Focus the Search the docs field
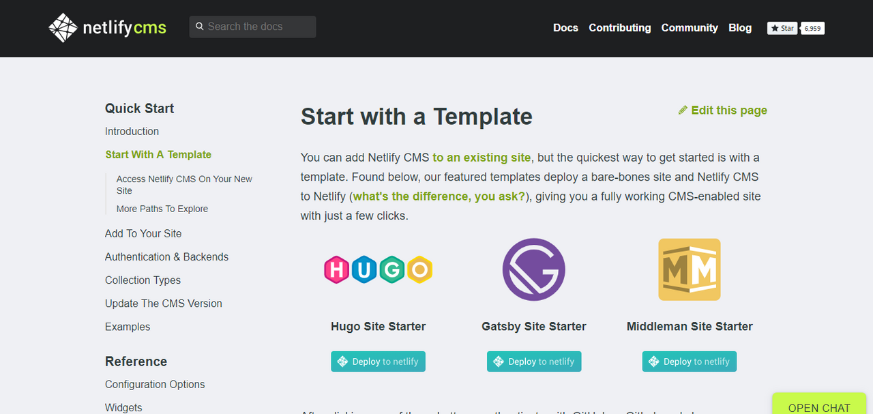 click(x=252, y=27)
